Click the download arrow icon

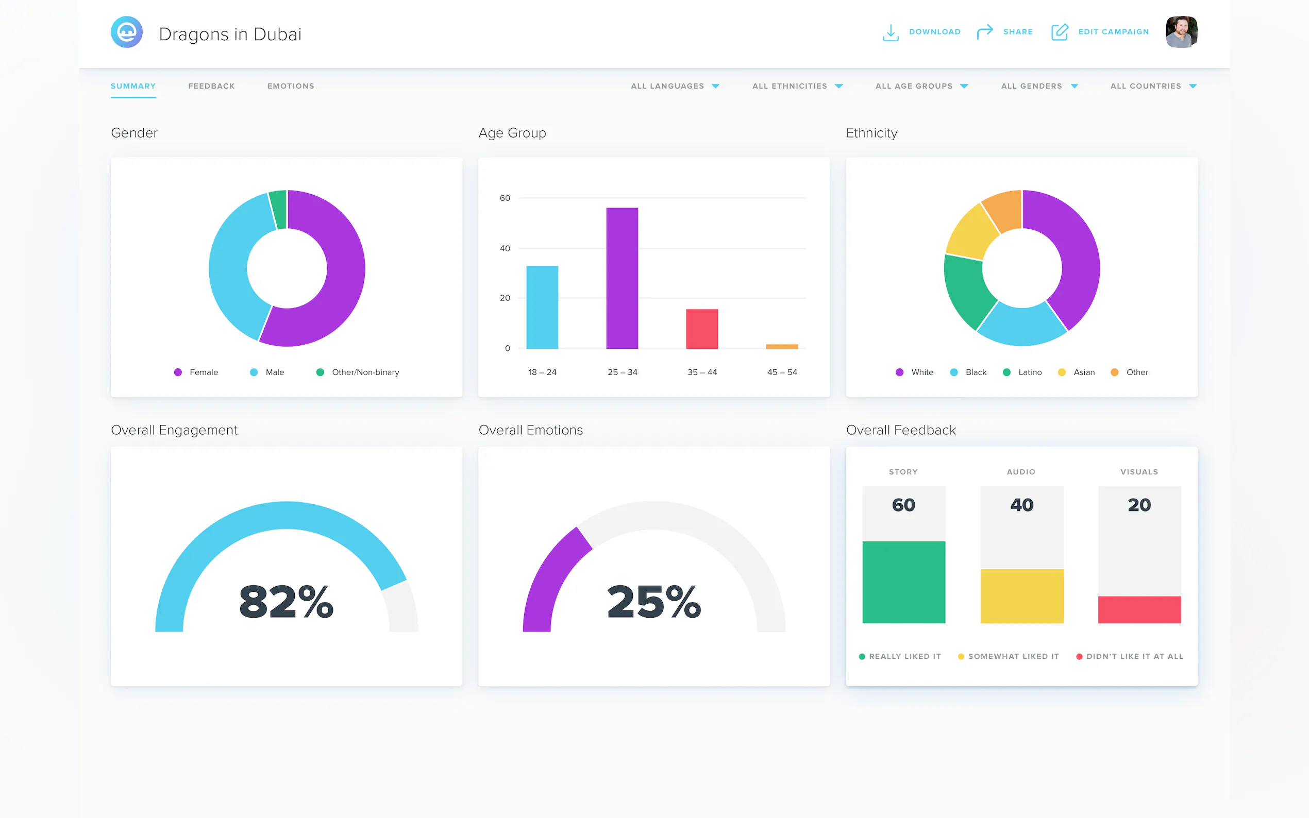tap(890, 32)
